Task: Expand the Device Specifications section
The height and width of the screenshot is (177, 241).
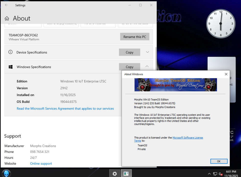Action: 147,52
